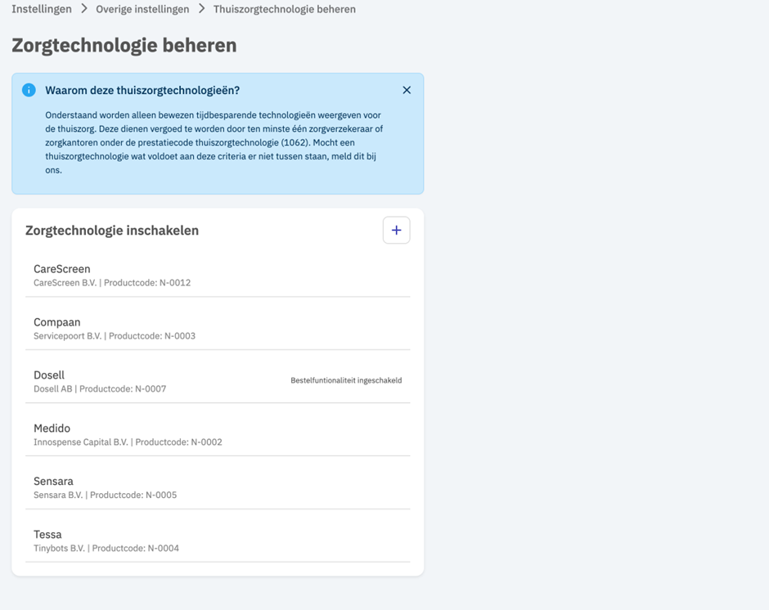Image resolution: width=769 pixels, height=610 pixels.
Task: Go to Overige instellingen breadcrumb
Action: [x=142, y=9]
